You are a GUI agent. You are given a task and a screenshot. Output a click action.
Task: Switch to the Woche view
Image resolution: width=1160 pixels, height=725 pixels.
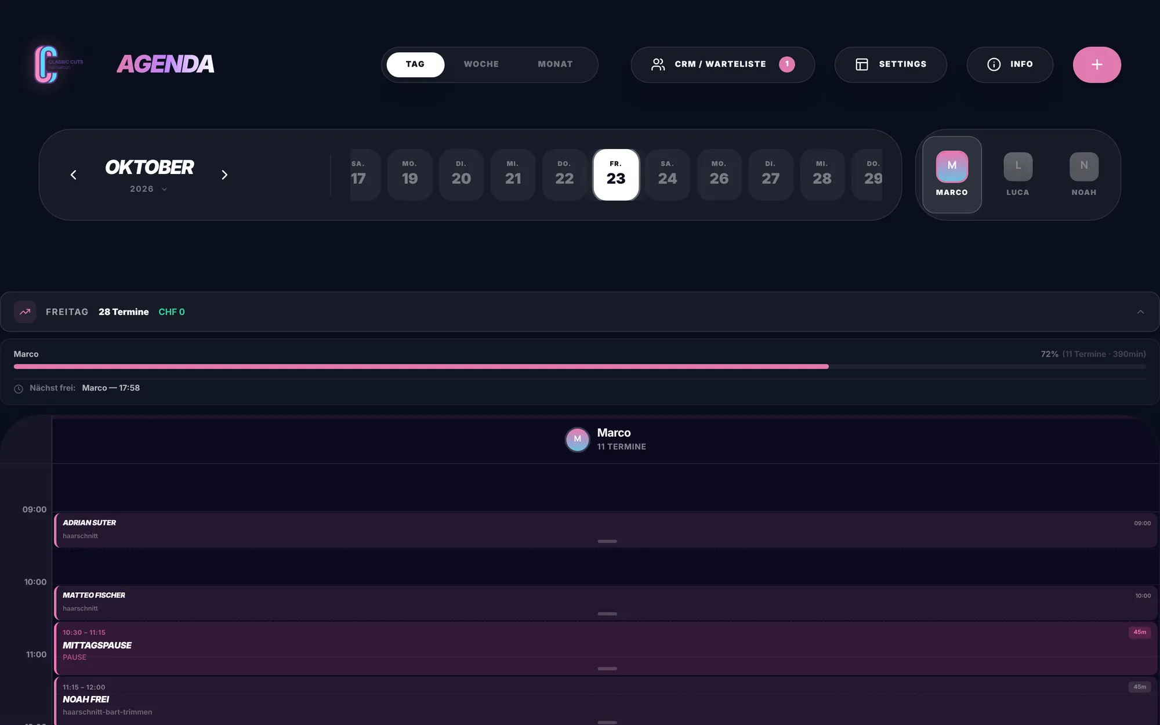point(481,64)
